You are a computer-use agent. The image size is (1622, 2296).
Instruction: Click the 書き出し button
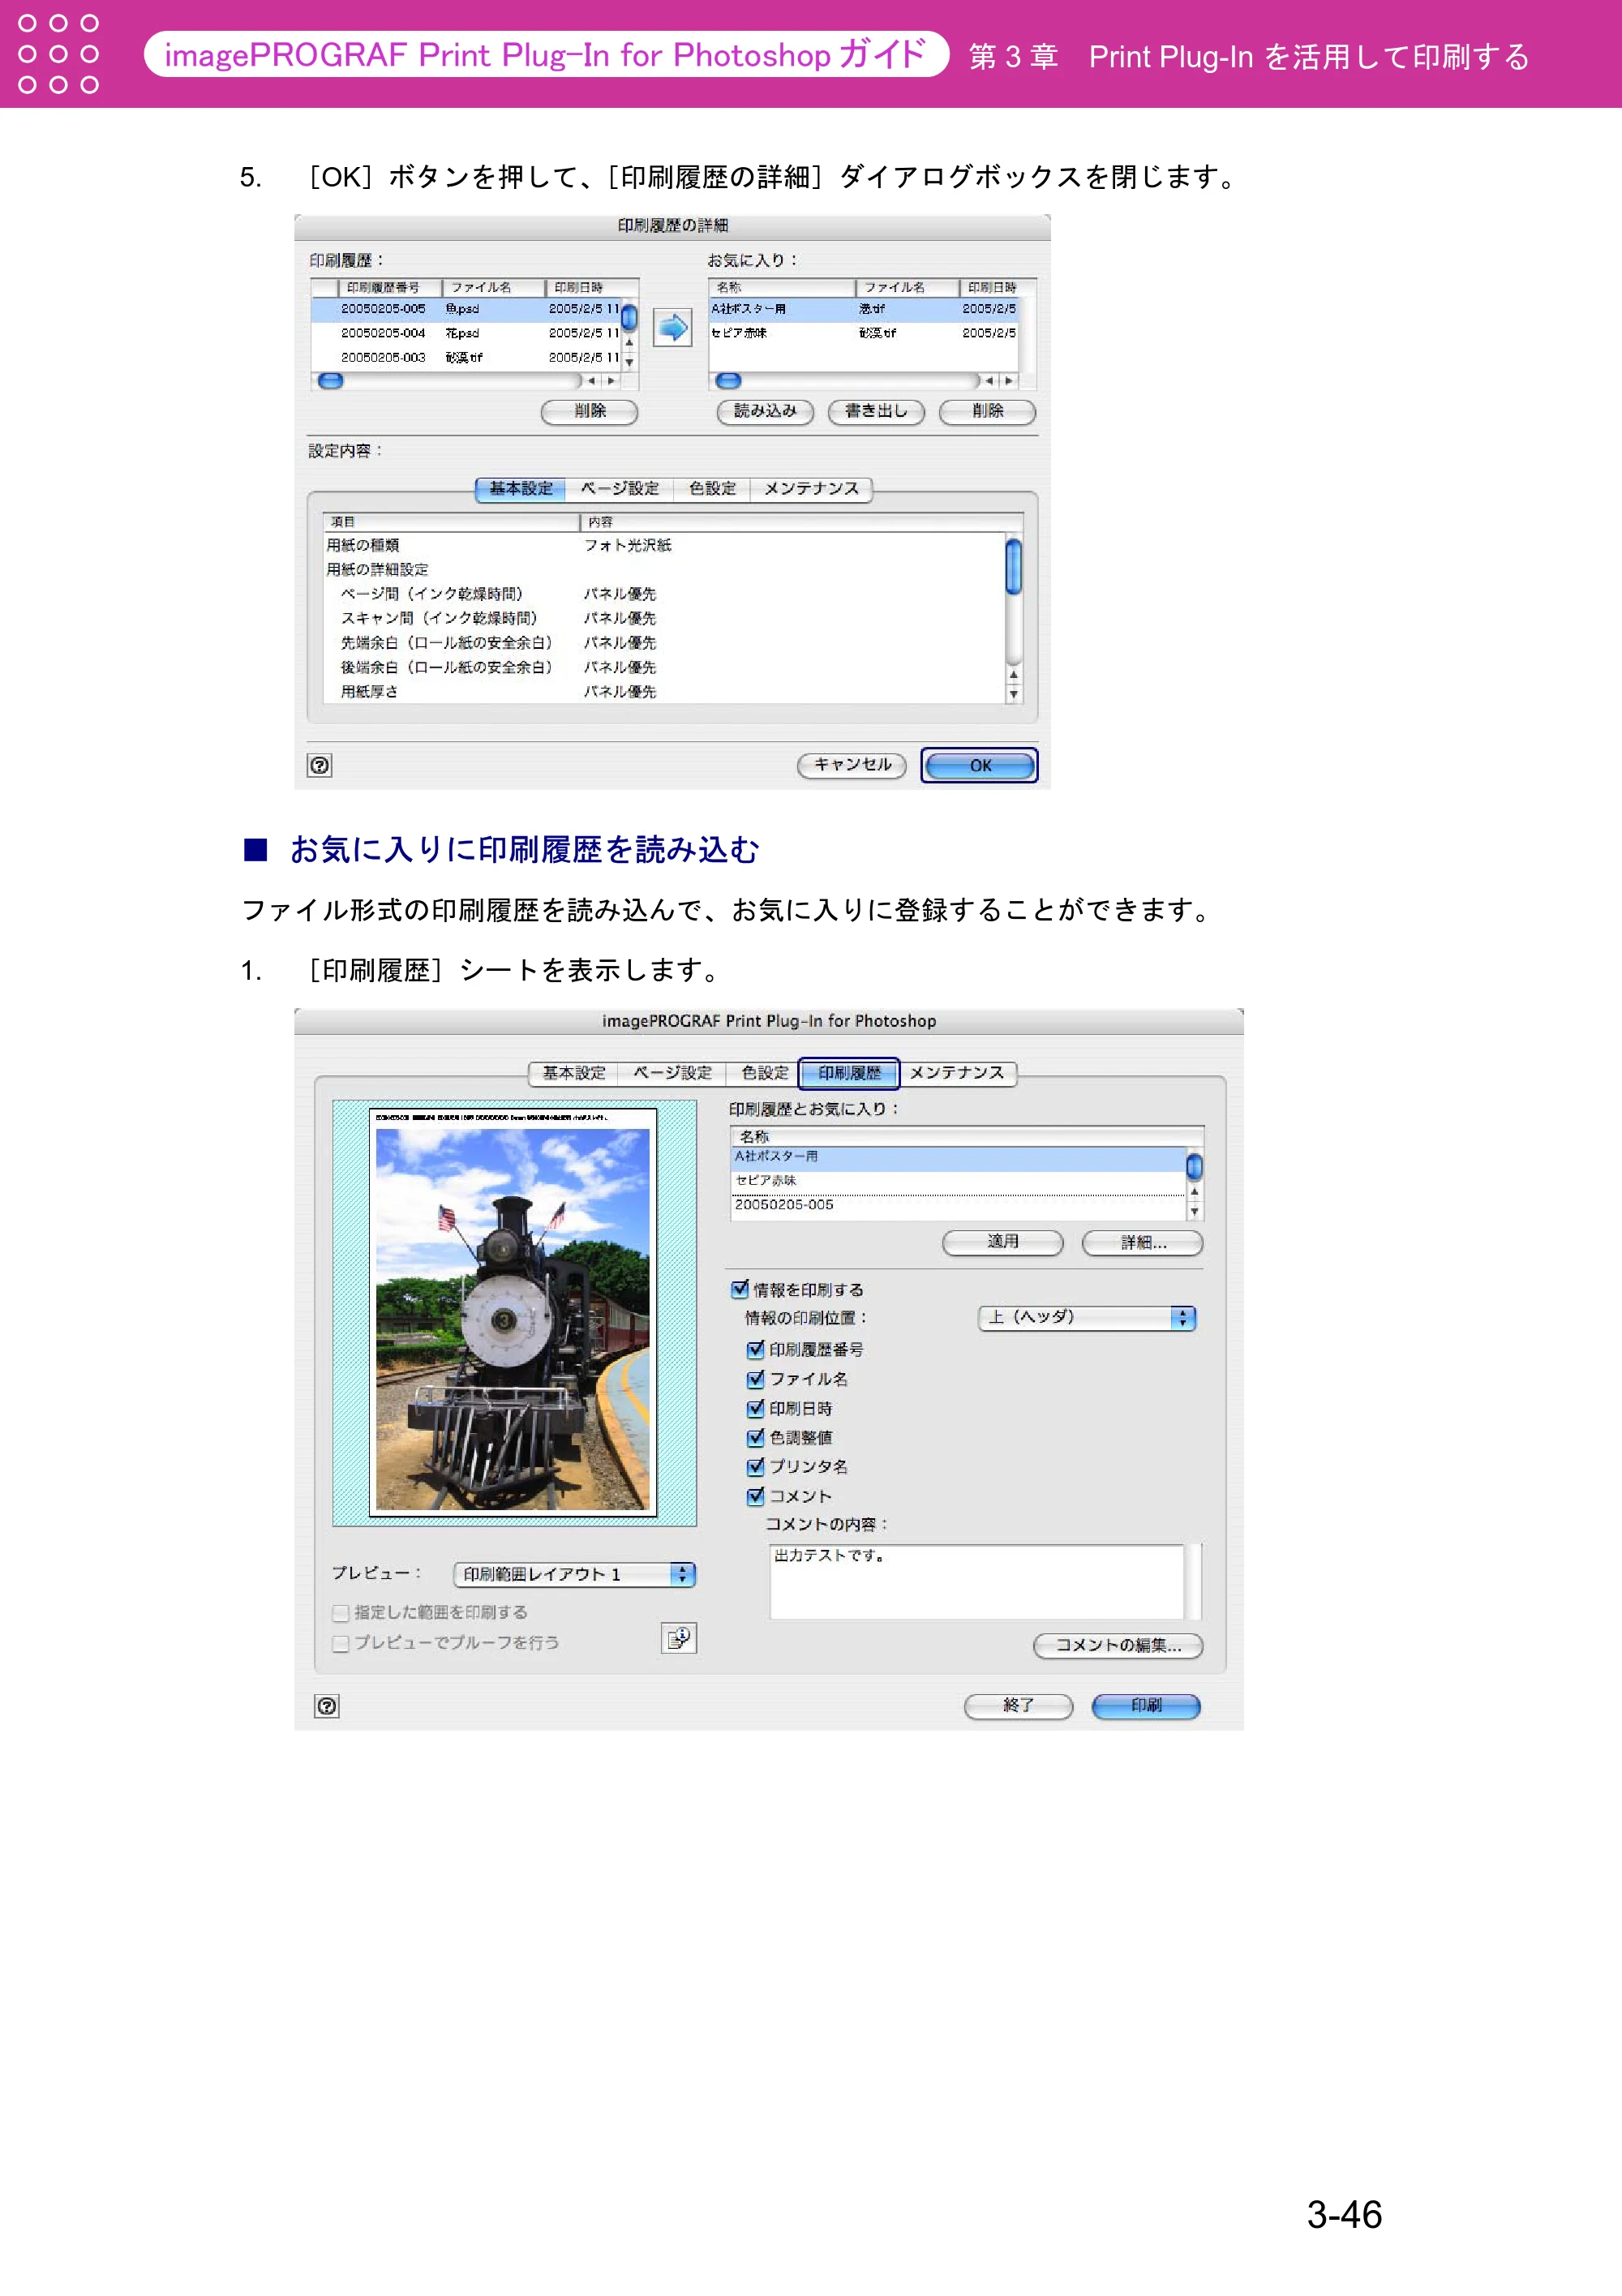(876, 411)
